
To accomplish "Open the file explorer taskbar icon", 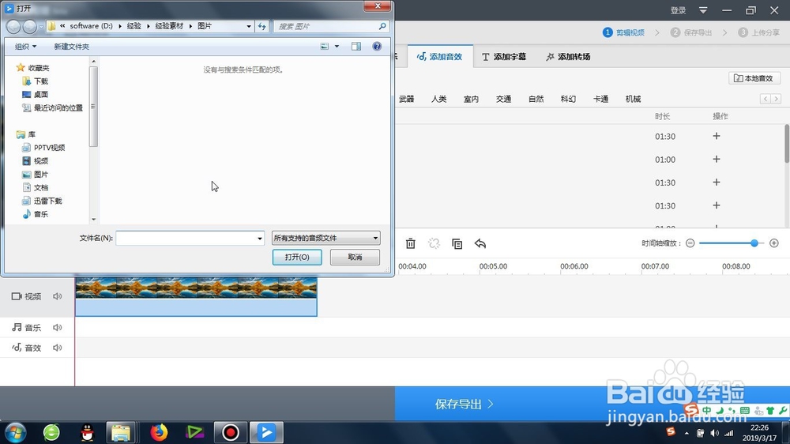I will tap(121, 432).
